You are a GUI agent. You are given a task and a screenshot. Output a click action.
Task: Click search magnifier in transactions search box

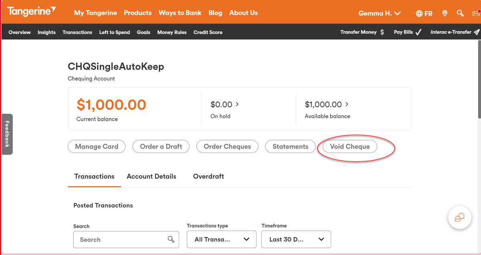click(x=171, y=239)
